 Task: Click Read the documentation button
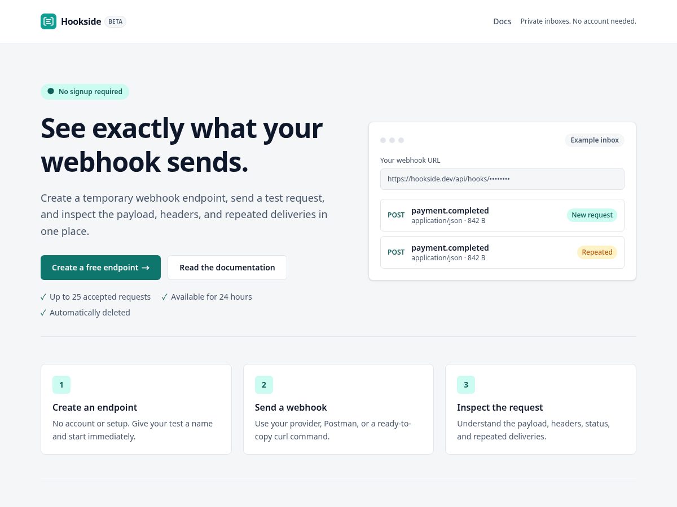coord(227,268)
